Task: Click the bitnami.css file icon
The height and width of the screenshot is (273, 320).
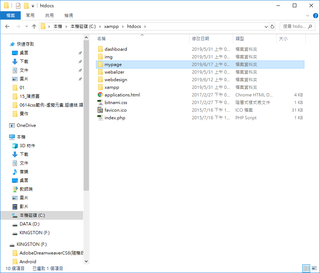Action: [x=100, y=102]
